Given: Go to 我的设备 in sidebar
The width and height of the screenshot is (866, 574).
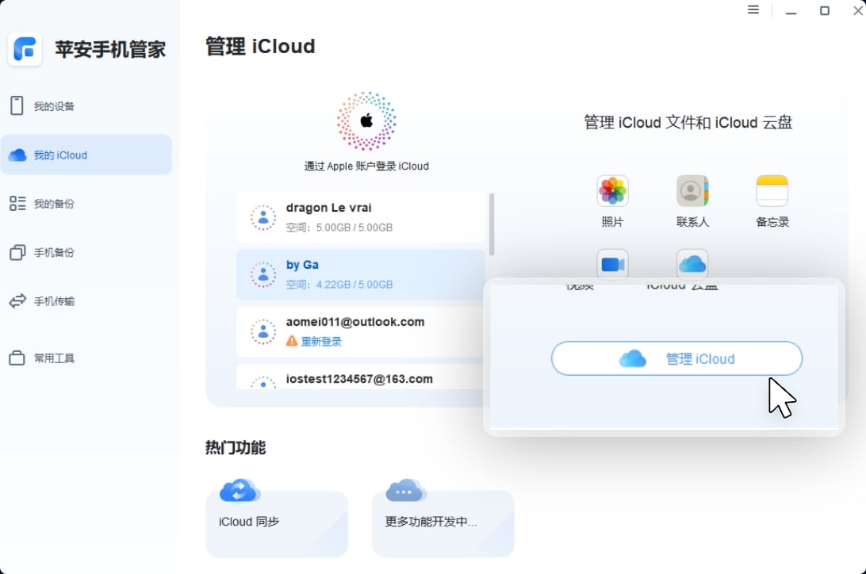Looking at the screenshot, I should [54, 106].
